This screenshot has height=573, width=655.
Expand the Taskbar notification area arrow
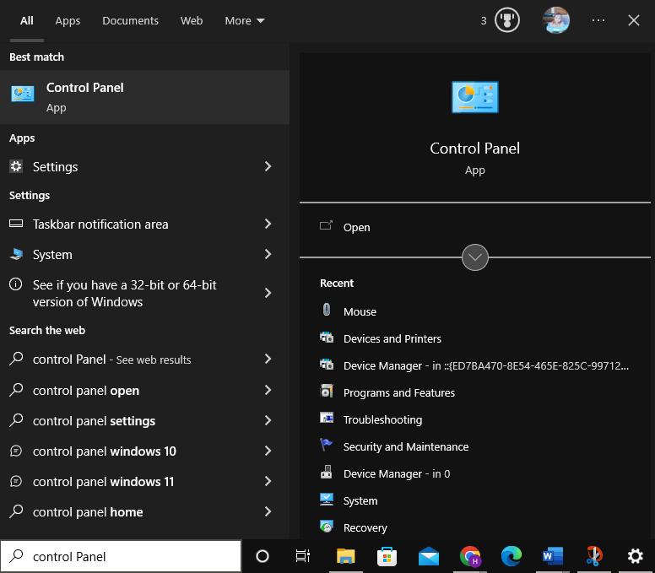(x=268, y=224)
